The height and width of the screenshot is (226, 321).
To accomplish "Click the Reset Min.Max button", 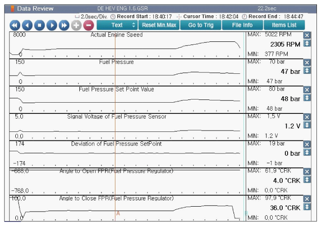I will (x=159, y=25).
